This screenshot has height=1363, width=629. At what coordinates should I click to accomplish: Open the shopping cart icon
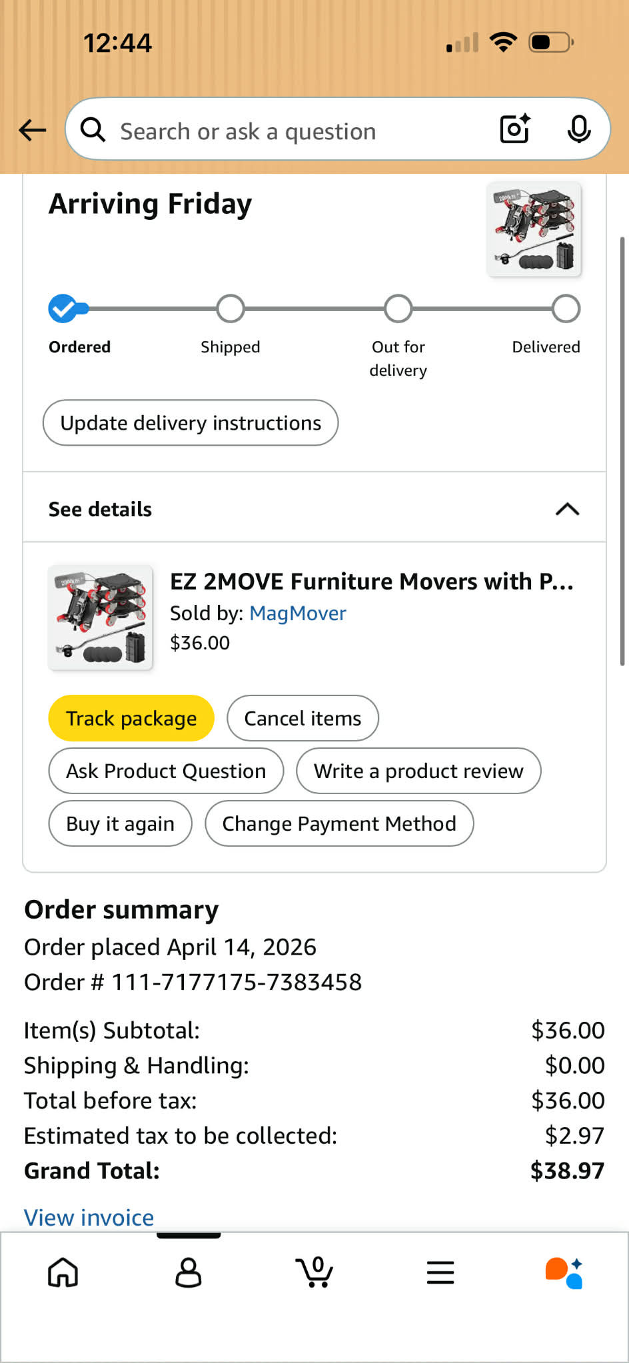314,1272
